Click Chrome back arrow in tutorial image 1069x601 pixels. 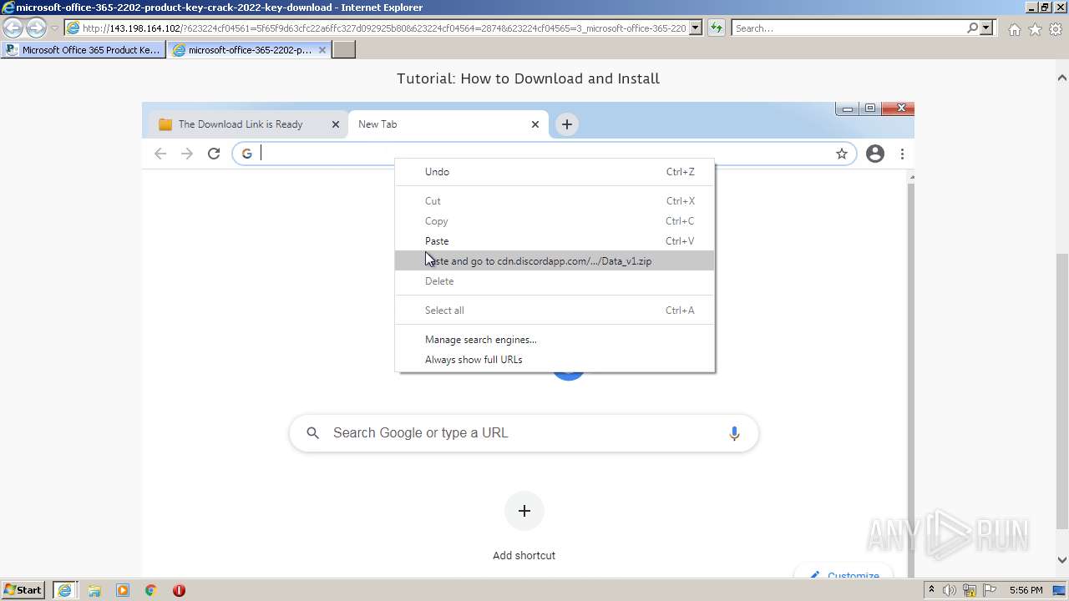[x=160, y=154]
